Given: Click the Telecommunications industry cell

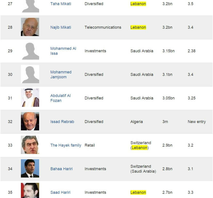Looking at the screenshot, I should click(103, 27).
